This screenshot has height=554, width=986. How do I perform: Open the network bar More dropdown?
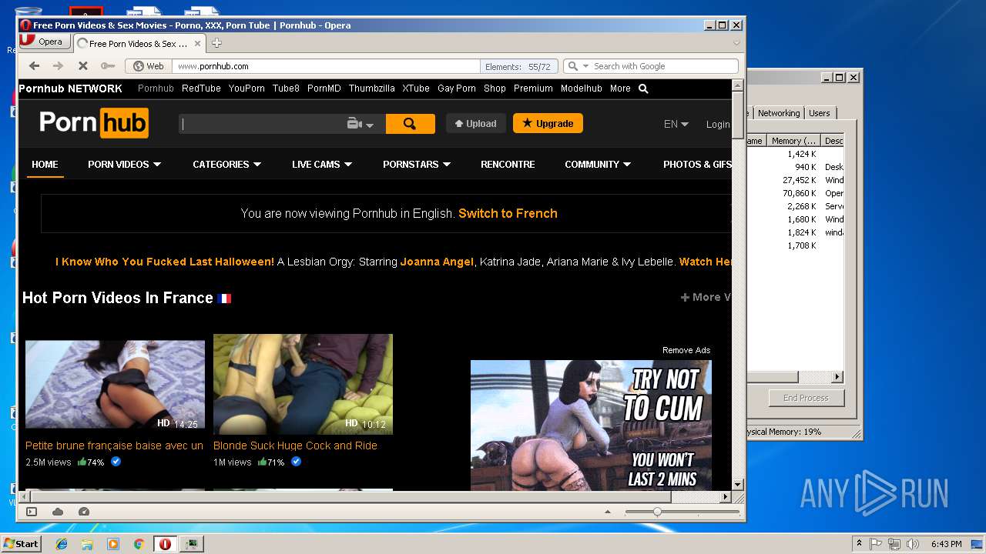pos(620,88)
